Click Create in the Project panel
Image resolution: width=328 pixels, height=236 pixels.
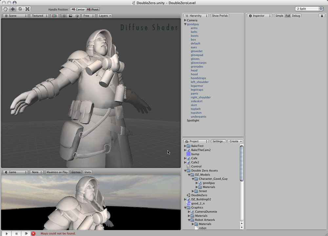tap(235, 141)
